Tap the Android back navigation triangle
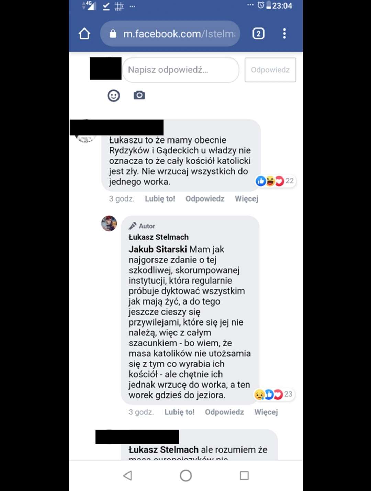This screenshot has width=371, height=491. tap(127, 476)
